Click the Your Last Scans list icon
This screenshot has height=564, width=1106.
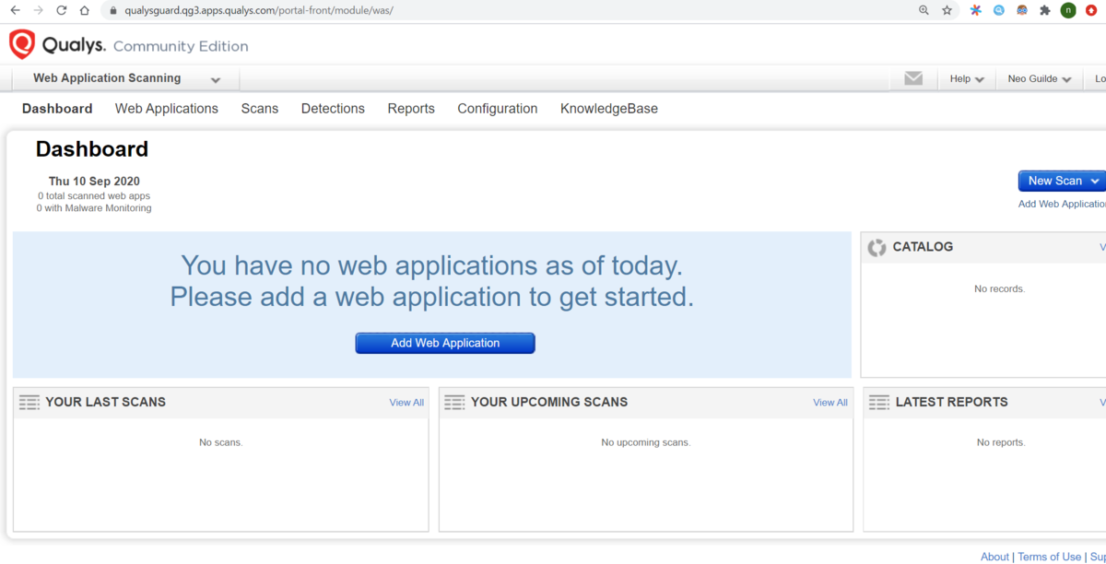pos(29,402)
